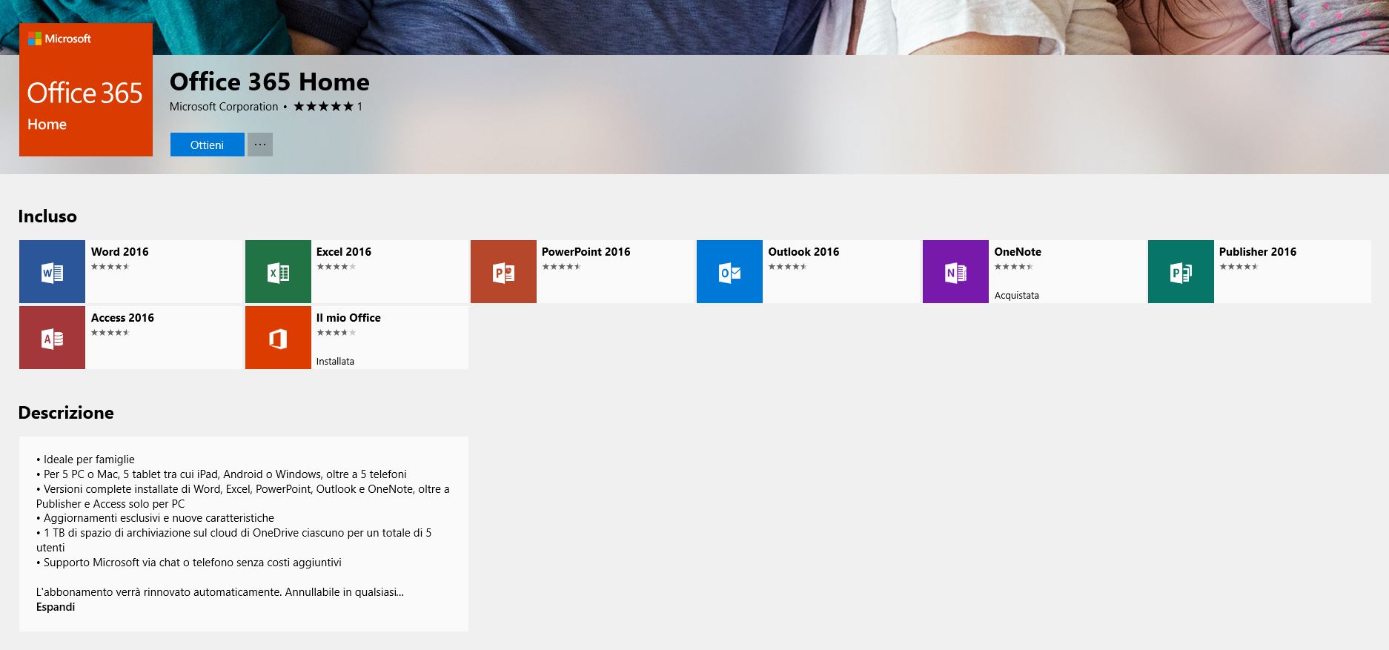Click the Il mio Office icon
Screen dimensions: 1389x650
click(278, 337)
